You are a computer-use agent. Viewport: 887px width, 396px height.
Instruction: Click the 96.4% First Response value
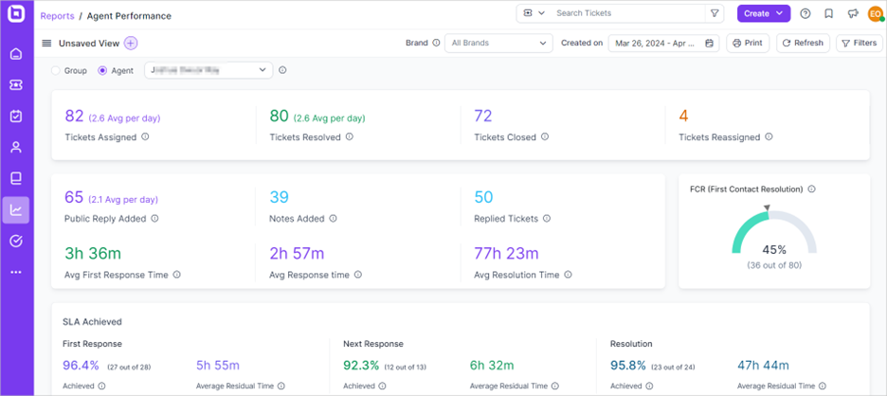click(x=81, y=366)
